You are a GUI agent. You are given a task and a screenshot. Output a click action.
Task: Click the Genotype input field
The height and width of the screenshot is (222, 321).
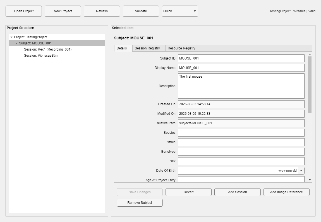(241, 152)
